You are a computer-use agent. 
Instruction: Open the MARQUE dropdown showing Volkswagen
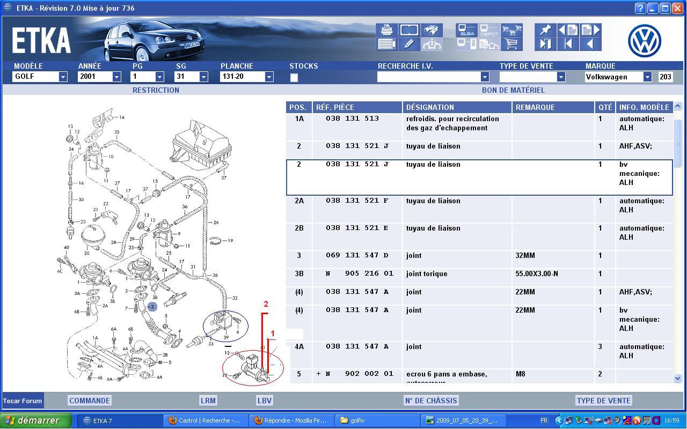tap(647, 77)
